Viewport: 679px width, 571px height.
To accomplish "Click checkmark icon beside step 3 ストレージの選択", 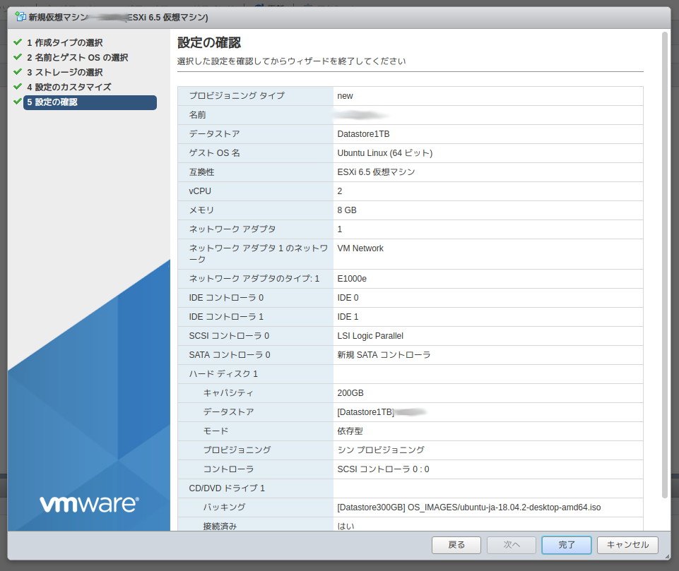I will (x=18, y=71).
